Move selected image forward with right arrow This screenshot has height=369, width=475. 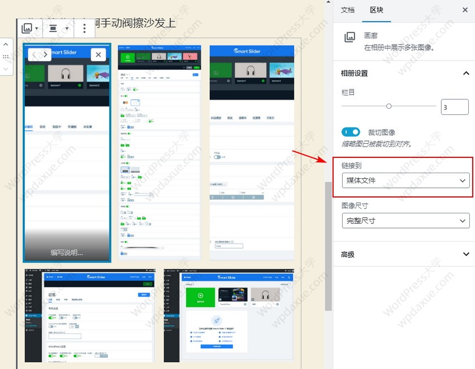click(46, 54)
